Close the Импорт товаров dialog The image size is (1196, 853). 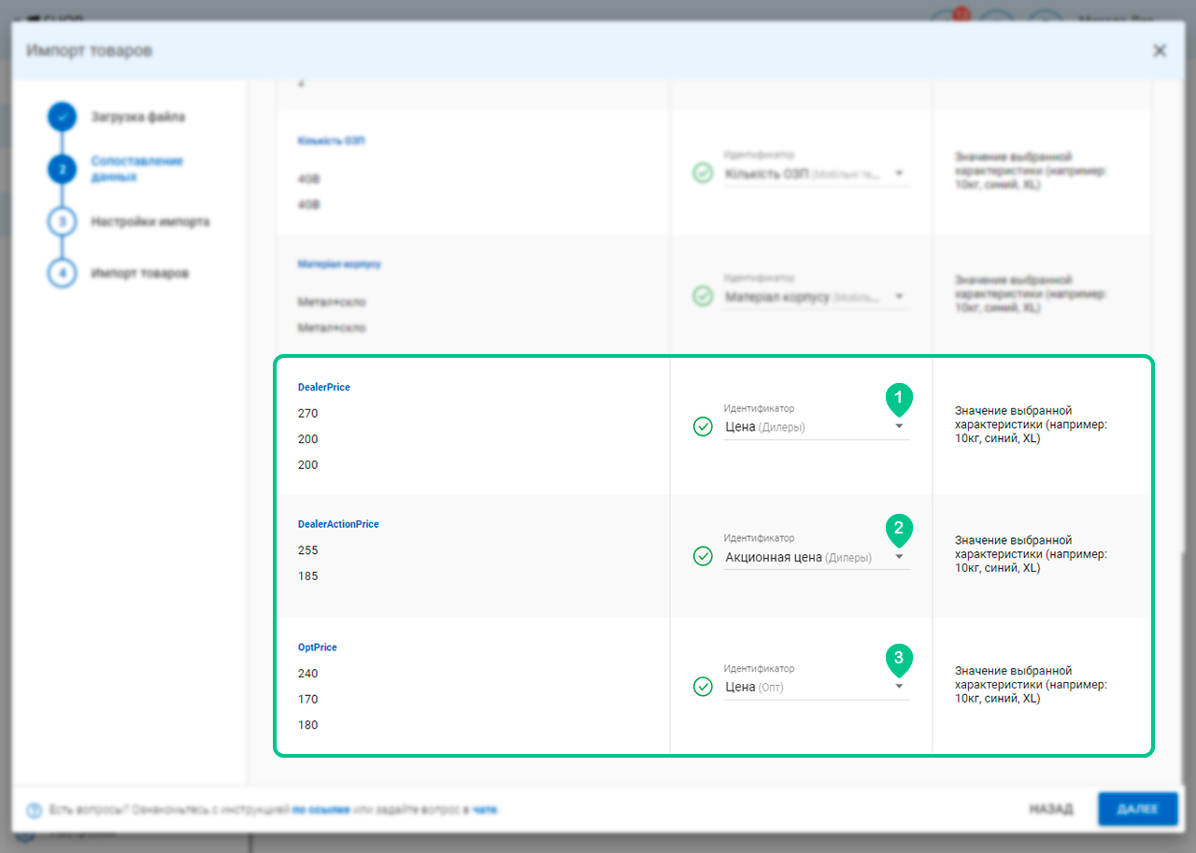pyautogui.click(x=1160, y=50)
